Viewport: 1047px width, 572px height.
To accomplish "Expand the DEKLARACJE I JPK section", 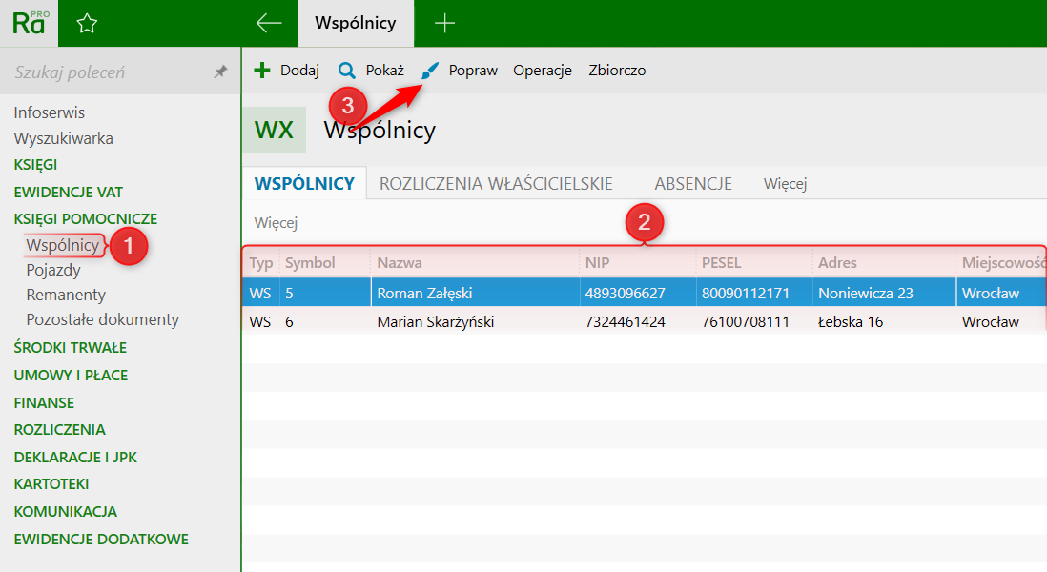I will pos(75,458).
